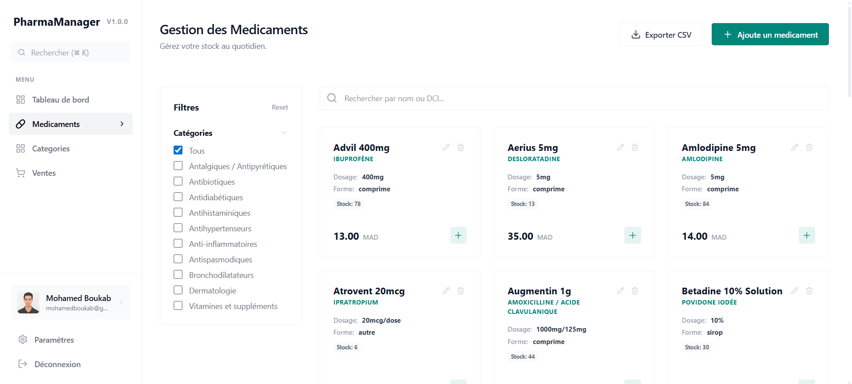Viewport: 852px width, 384px height.
Task: Add Amlodipine 5mg with plus button
Action: tap(807, 235)
